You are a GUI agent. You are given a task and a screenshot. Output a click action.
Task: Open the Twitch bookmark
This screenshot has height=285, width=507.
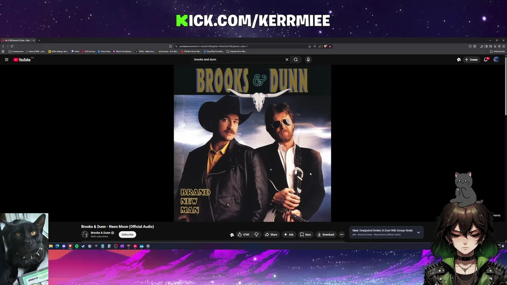[x=75, y=51]
